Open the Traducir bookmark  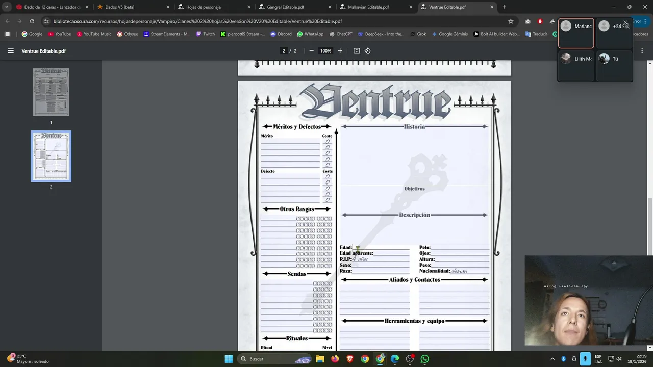(x=536, y=34)
